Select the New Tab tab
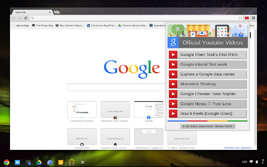 click(x=33, y=12)
